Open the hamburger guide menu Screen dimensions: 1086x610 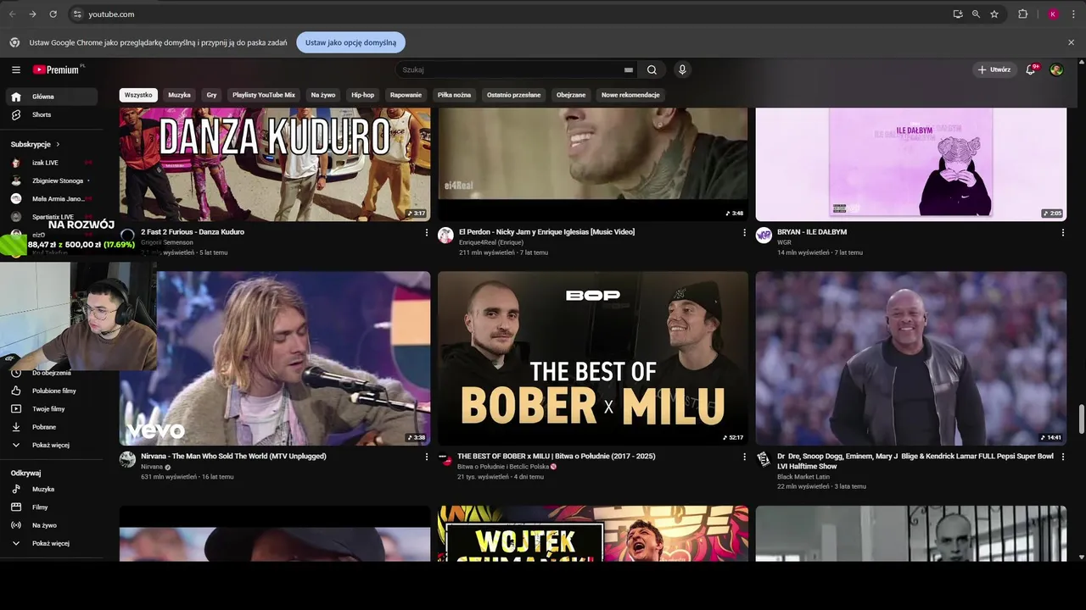(16, 69)
